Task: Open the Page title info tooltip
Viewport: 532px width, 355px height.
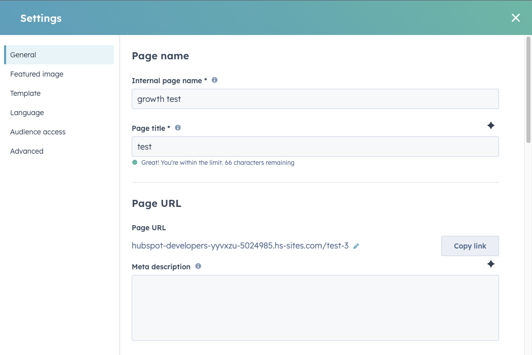Action: [178, 128]
